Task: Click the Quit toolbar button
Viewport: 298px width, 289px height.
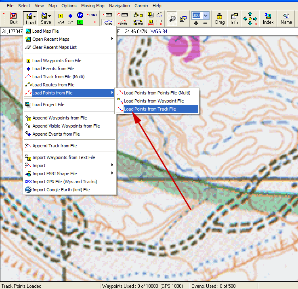Action: pyautogui.click(x=13, y=19)
